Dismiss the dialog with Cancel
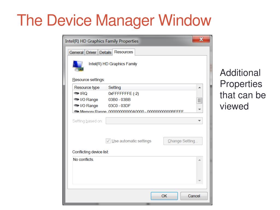The height and width of the screenshot is (210, 280). [194, 196]
